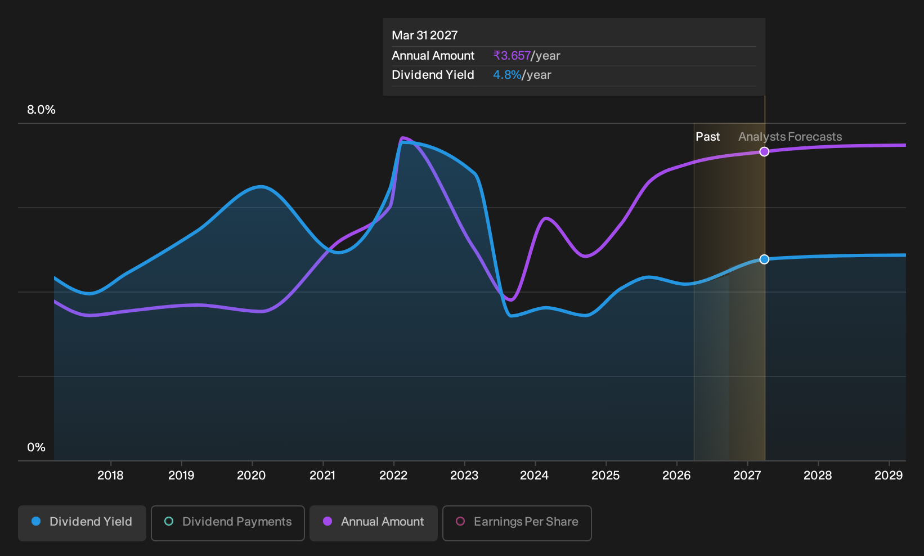Image resolution: width=924 pixels, height=556 pixels.
Task: Click the hollow circle icon beside Earnings Per Share
Action: (x=460, y=521)
